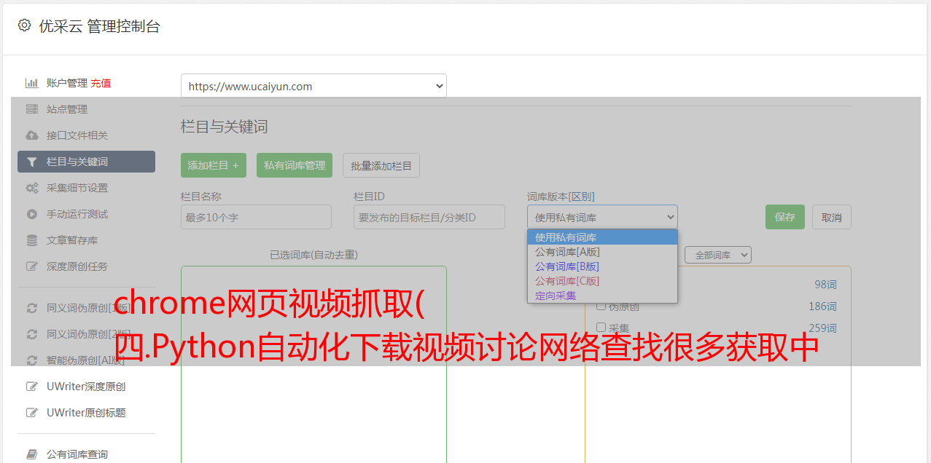The height and width of the screenshot is (463, 931).
Task: Choose 定向采集 option
Action: [x=602, y=296]
